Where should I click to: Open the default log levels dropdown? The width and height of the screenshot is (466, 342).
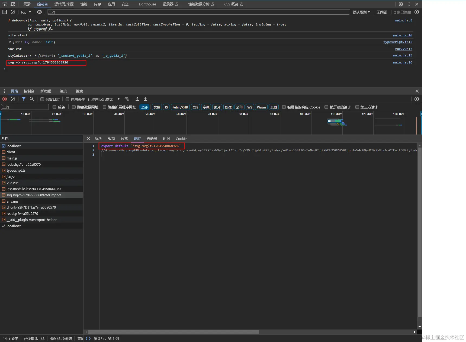tap(361, 12)
